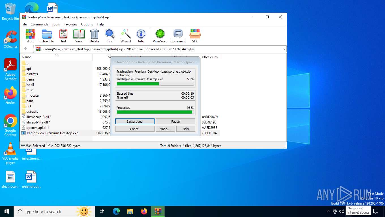Screen dimensions: 385x217
Task: Open VLC media player desktop shortcut
Action: pyautogui.click(x=10, y=153)
